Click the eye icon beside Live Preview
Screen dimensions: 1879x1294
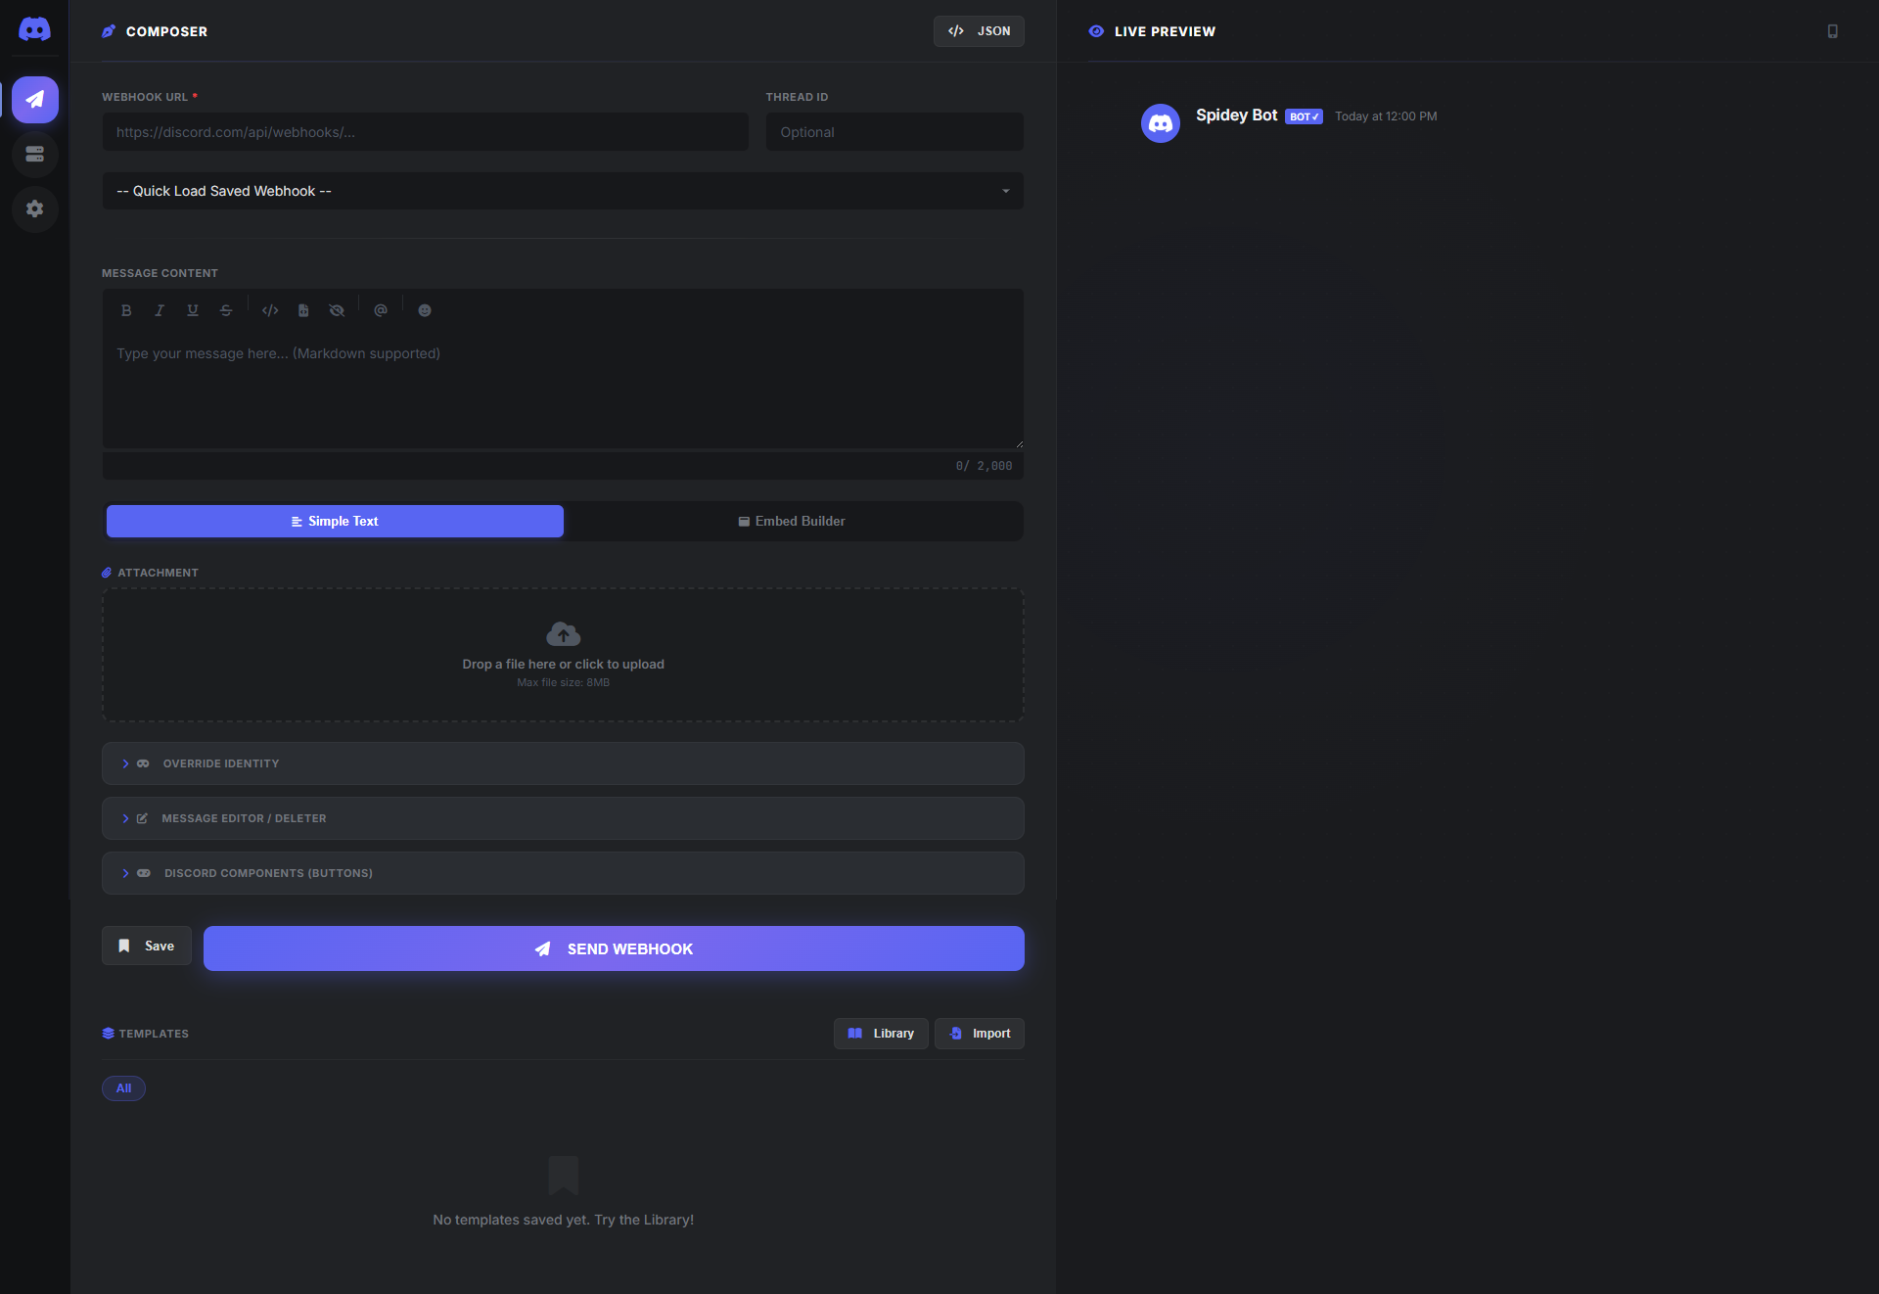1096,31
